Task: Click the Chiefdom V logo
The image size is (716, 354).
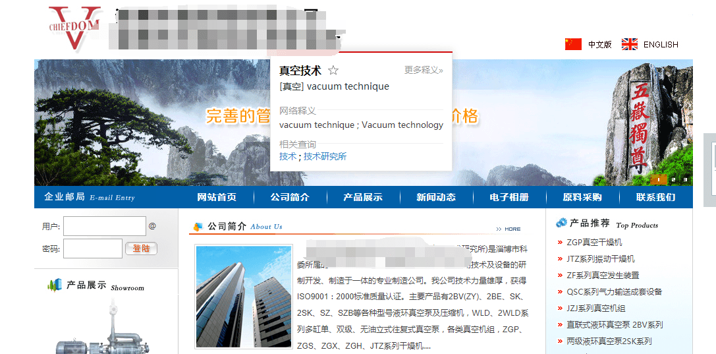Action: (x=74, y=28)
